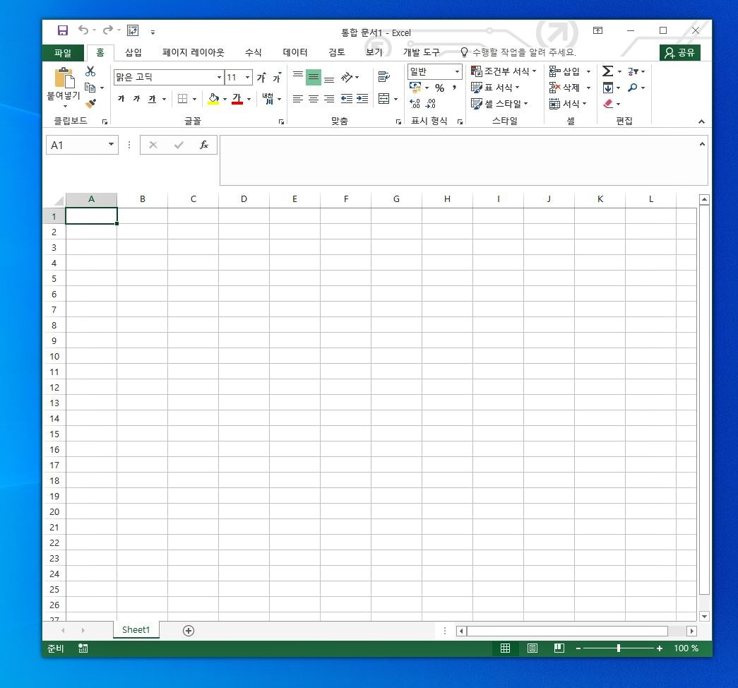Increase indent in alignment group

pos(362,98)
